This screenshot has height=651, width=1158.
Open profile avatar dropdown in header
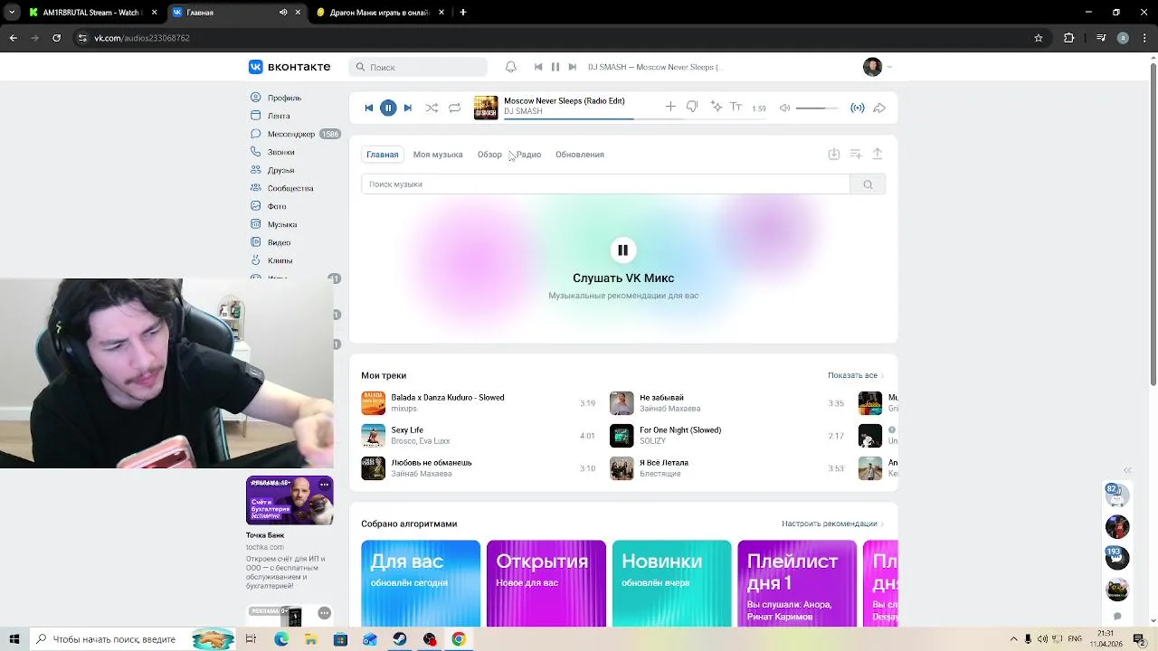coord(878,67)
